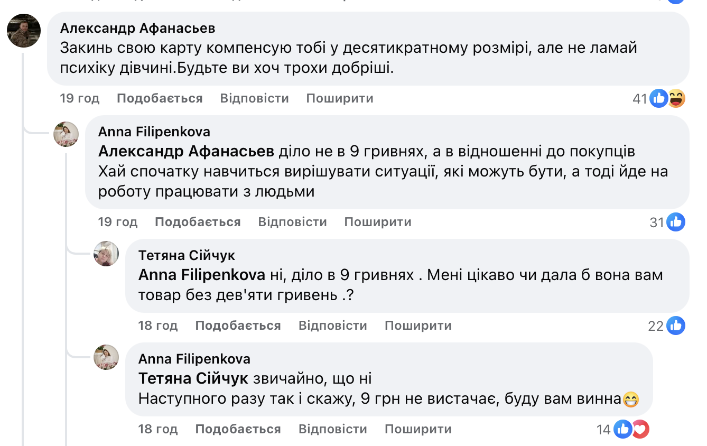Click the like icon beside 22 reactions
707x446 pixels.
pyautogui.click(x=676, y=326)
